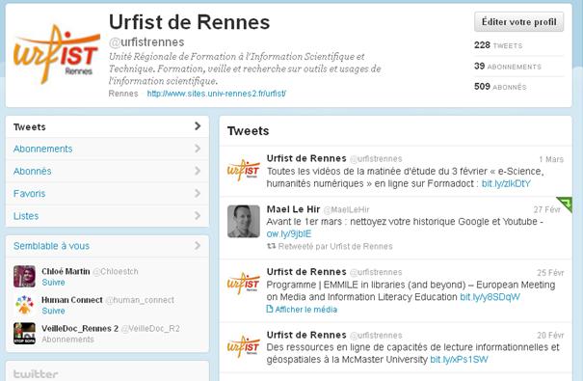View the 228 Tweets count
583x381 pixels.
point(498,45)
